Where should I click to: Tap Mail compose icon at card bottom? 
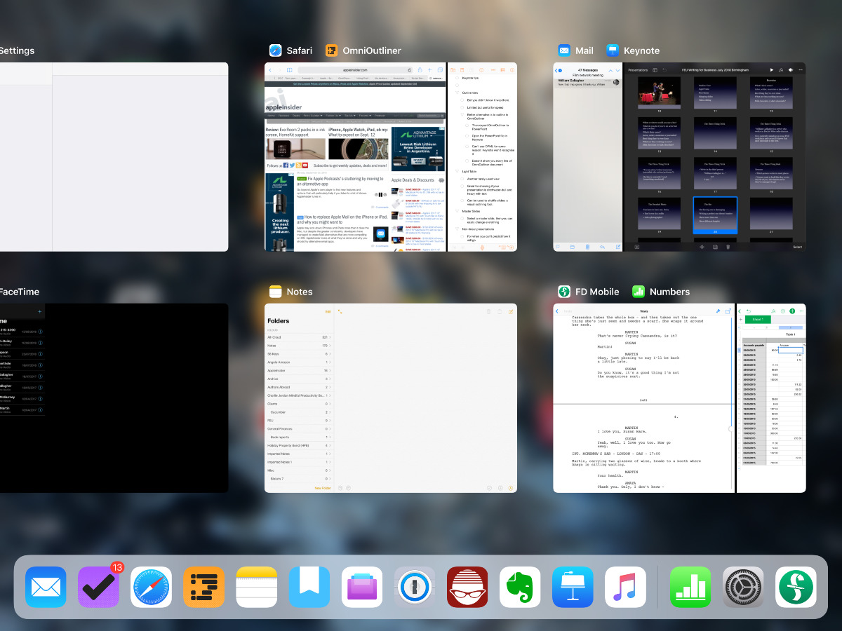tap(618, 247)
